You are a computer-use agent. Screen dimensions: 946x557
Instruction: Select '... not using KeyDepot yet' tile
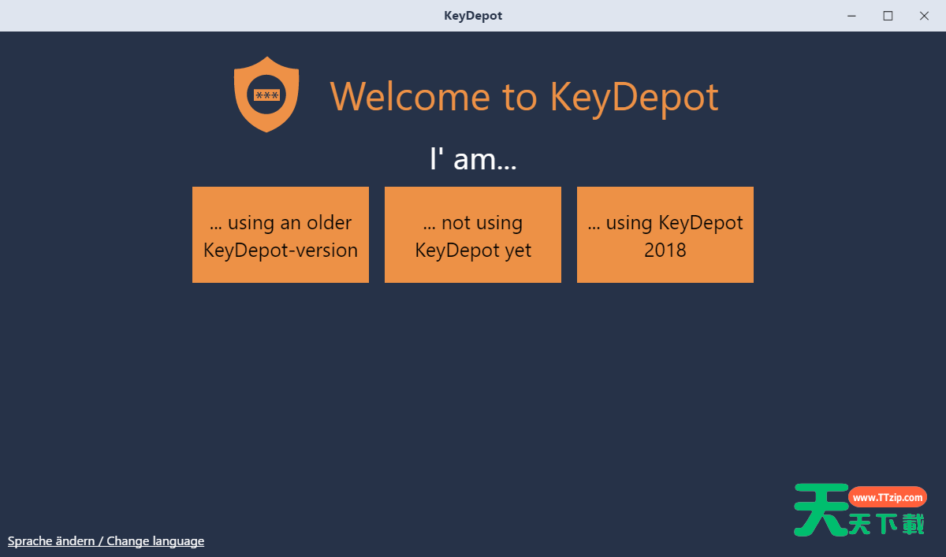point(473,235)
